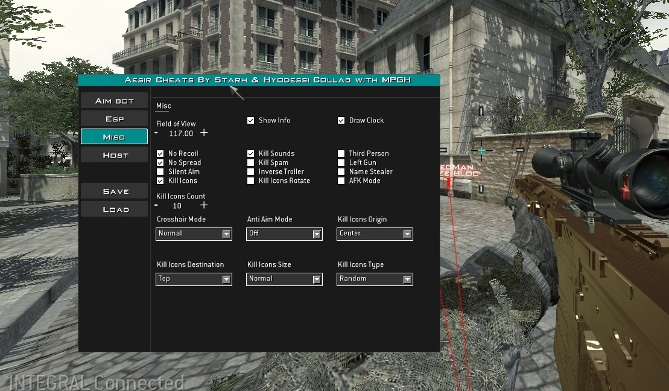Toggle the No Spread checkbox
669x391 pixels.
pos(160,163)
